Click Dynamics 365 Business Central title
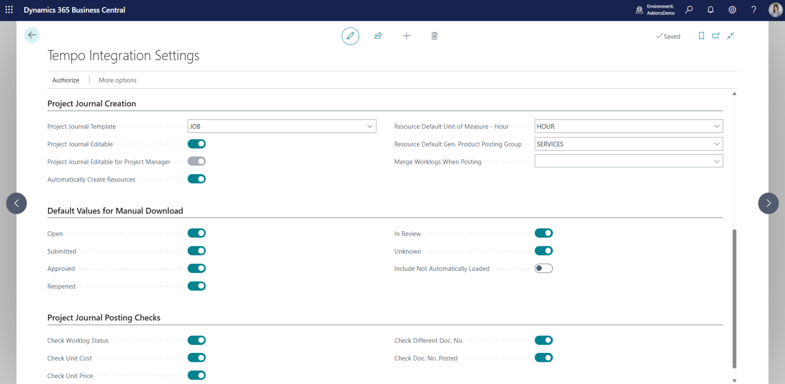The image size is (785, 384). 74,10
